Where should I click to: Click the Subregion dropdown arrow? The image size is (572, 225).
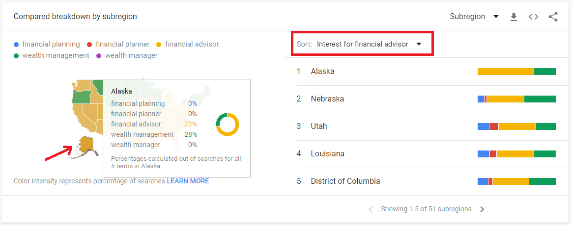point(496,17)
